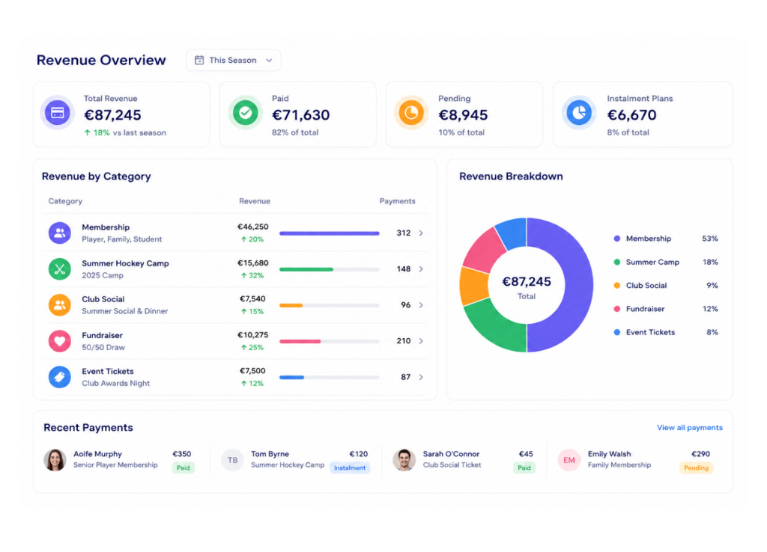Click the pink Fundraiser heart icon
This screenshot has height=552, width=767.
coord(60,341)
